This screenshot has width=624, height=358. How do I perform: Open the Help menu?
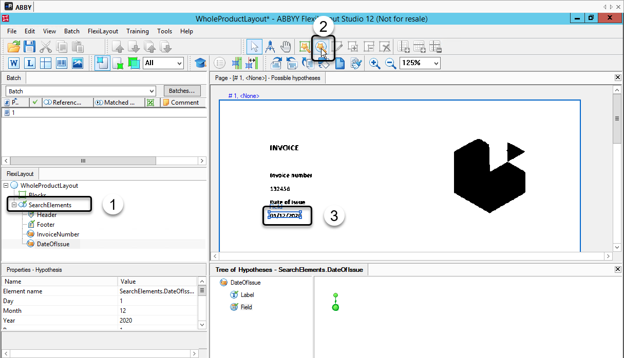(x=187, y=31)
